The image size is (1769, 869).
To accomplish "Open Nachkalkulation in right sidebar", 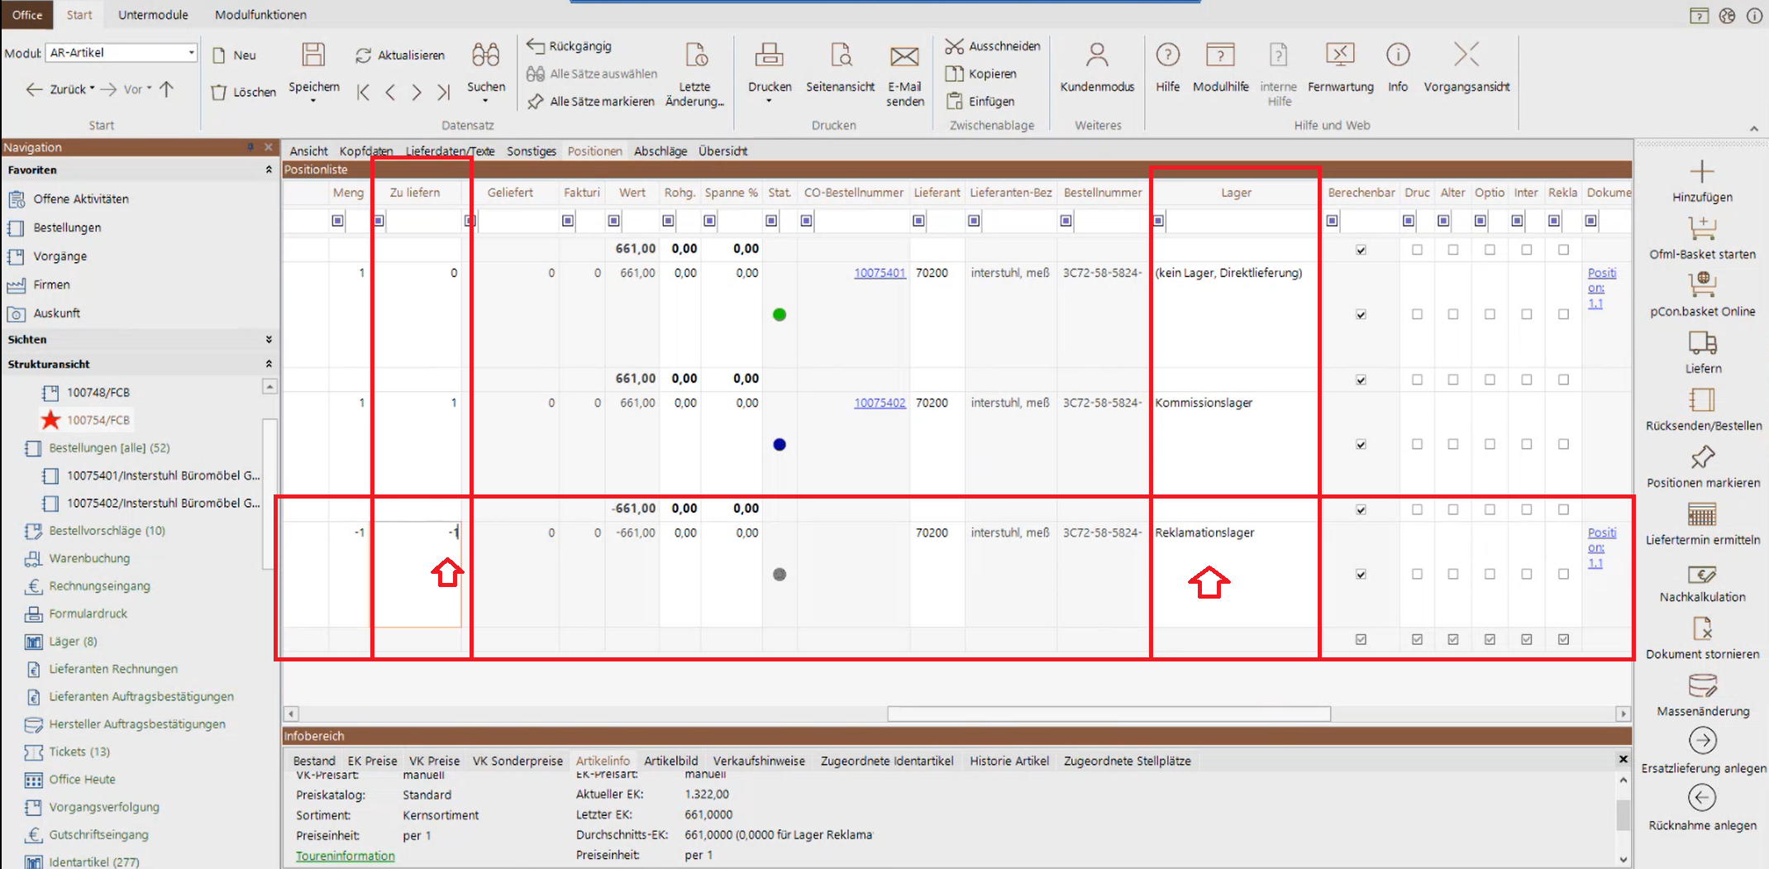I will (1702, 575).
